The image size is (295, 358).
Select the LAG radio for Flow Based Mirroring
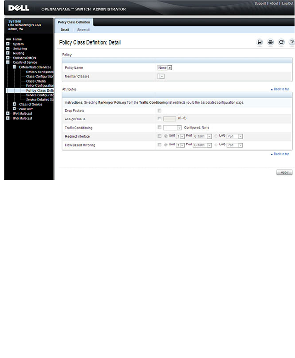(216, 145)
